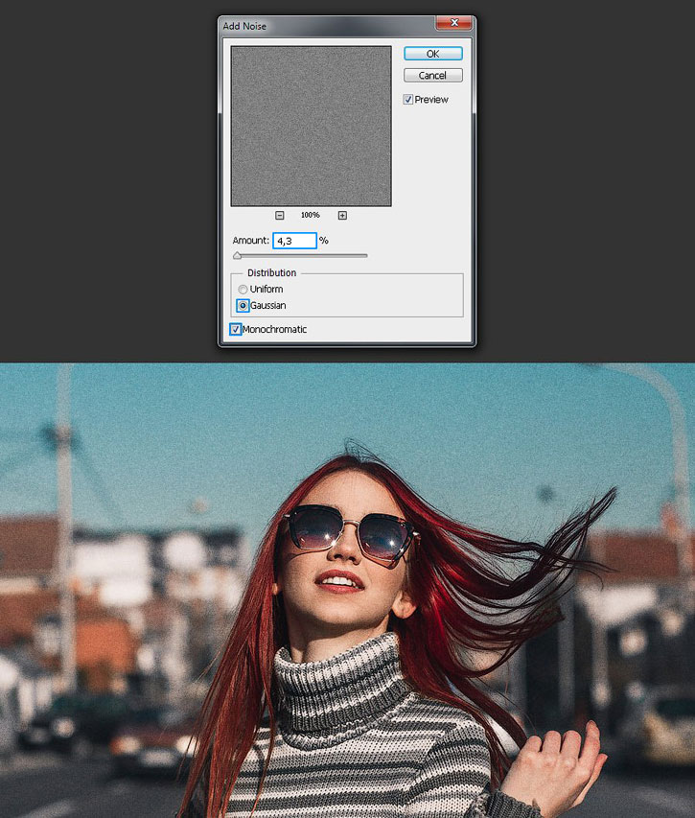
Task: Toggle the Preview checkbox
Action: point(408,100)
